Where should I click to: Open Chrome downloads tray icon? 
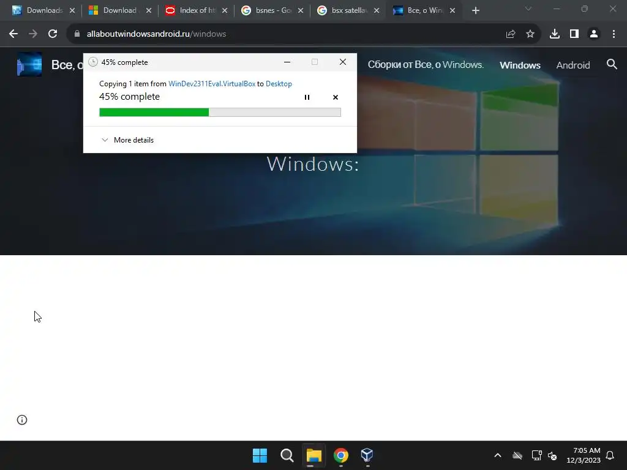point(554,34)
